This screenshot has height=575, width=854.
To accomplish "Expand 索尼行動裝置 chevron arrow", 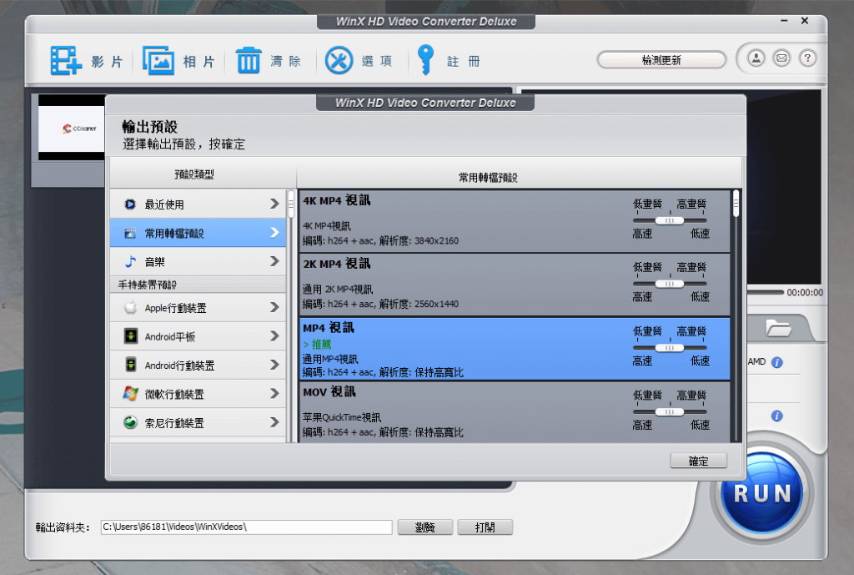I will click(x=274, y=422).
